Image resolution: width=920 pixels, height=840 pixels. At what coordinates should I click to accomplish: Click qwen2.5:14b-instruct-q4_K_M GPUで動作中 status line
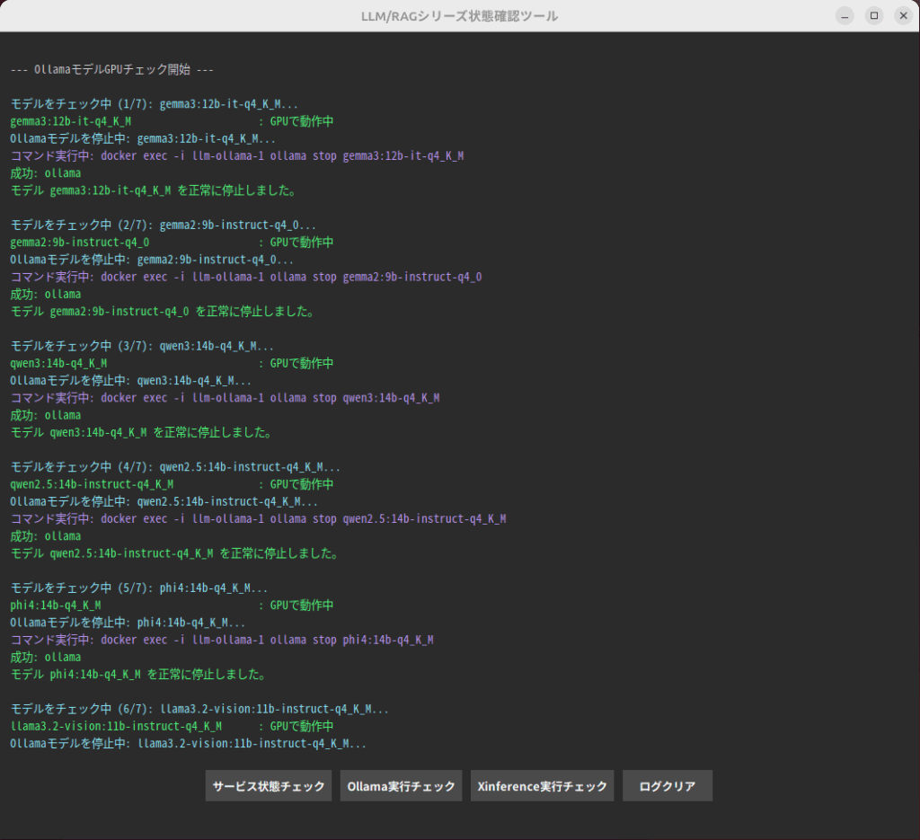click(x=172, y=484)
